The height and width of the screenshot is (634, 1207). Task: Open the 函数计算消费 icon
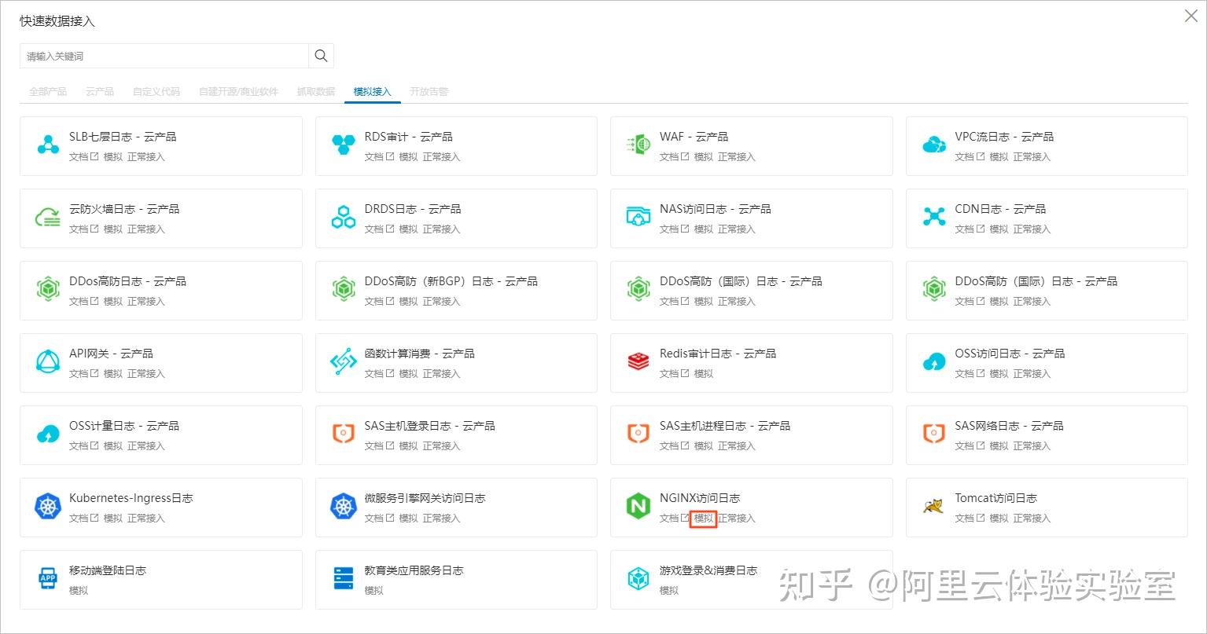pyautogui.click(x=344, y=362)
